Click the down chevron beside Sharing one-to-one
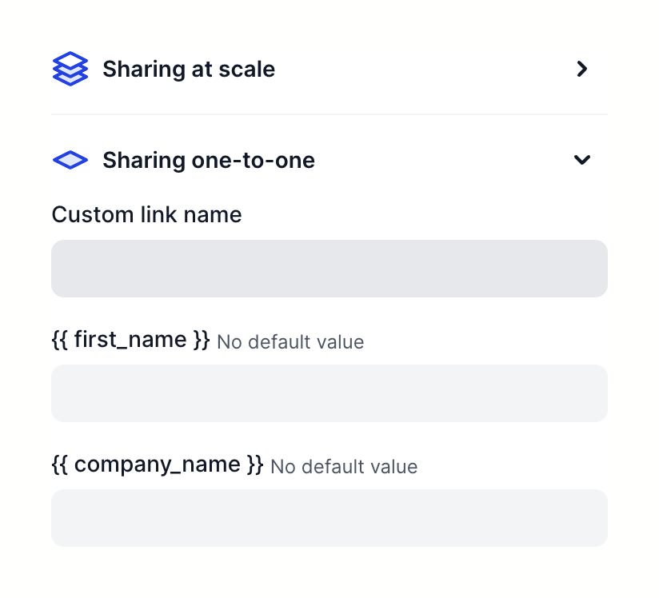This screenshot has height=598, width=659. pyautogui.click(x=582, y=160)
